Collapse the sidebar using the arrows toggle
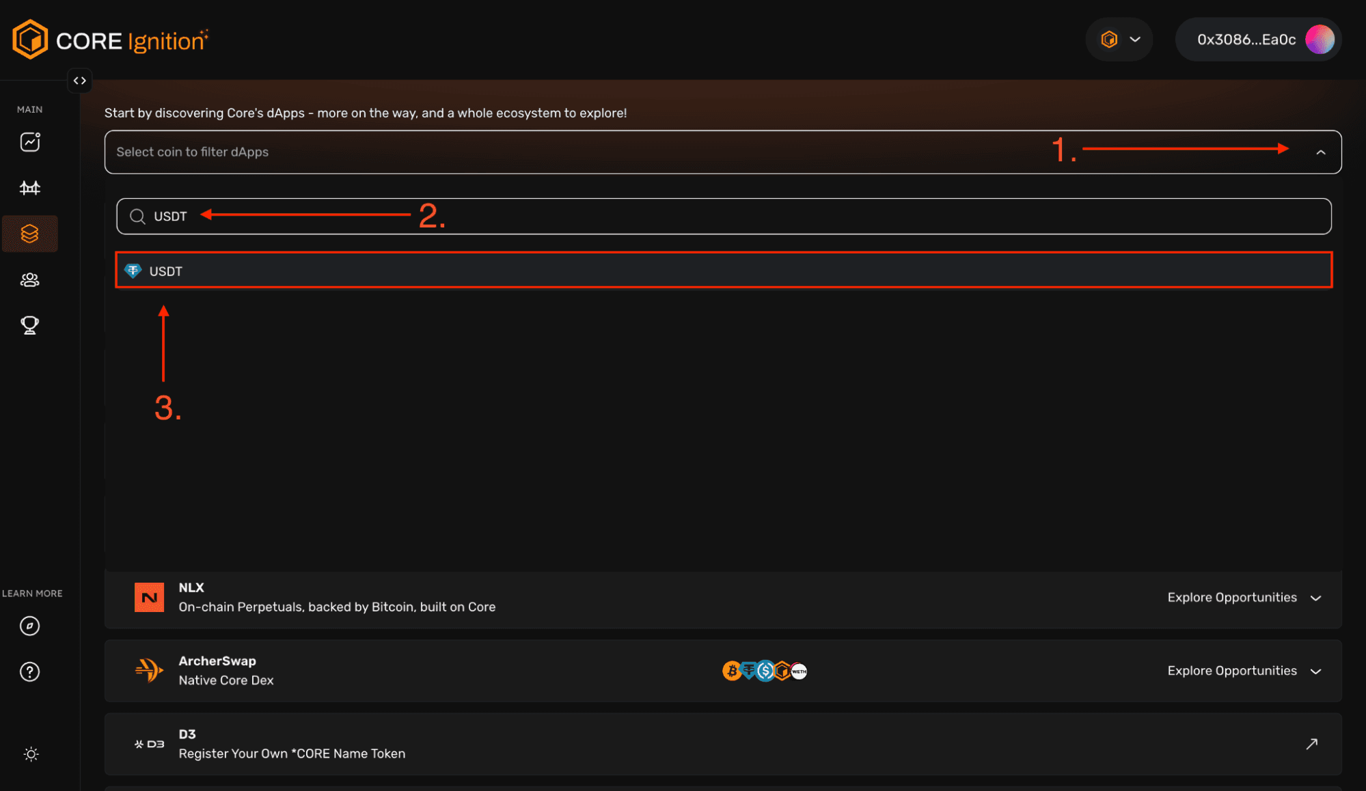Screen dimensions: 1366x791 [80, 81]
